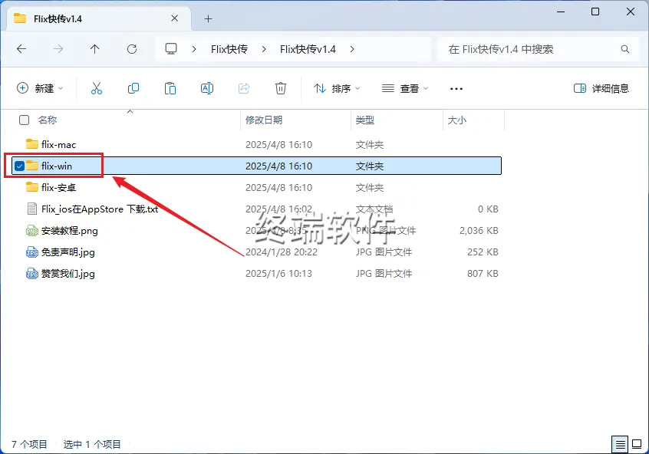Click the Cut scissors icon
Viewport: 649px width, 454px height.
click(97, 88)
